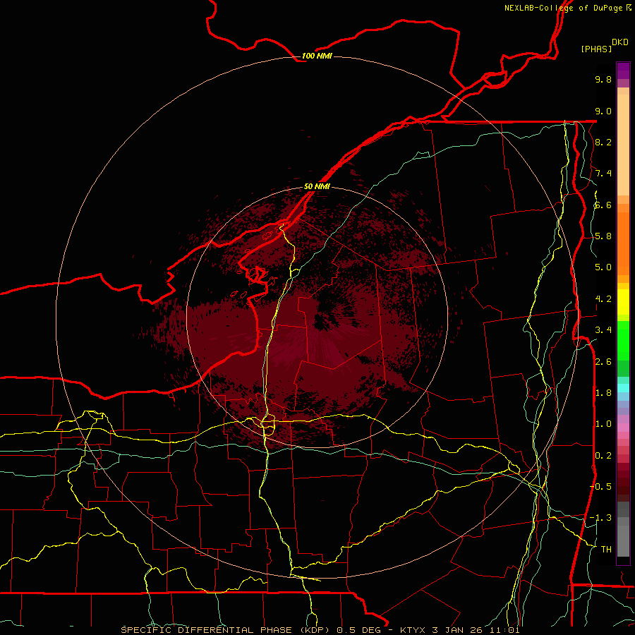Screen dimensions: 635x635
Task: Click the 1.8 scale value
Action: (x=603, y=393)
